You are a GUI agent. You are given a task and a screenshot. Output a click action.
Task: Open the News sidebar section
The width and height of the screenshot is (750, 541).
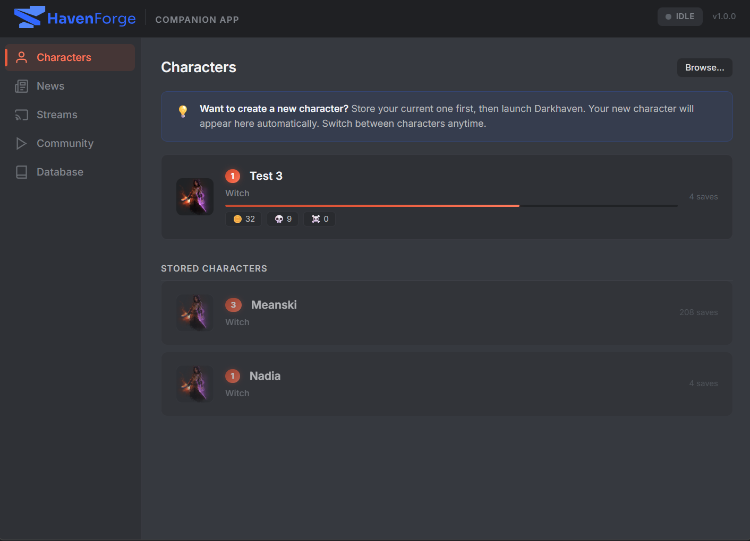pyautogui.click(x=50, y=86)
